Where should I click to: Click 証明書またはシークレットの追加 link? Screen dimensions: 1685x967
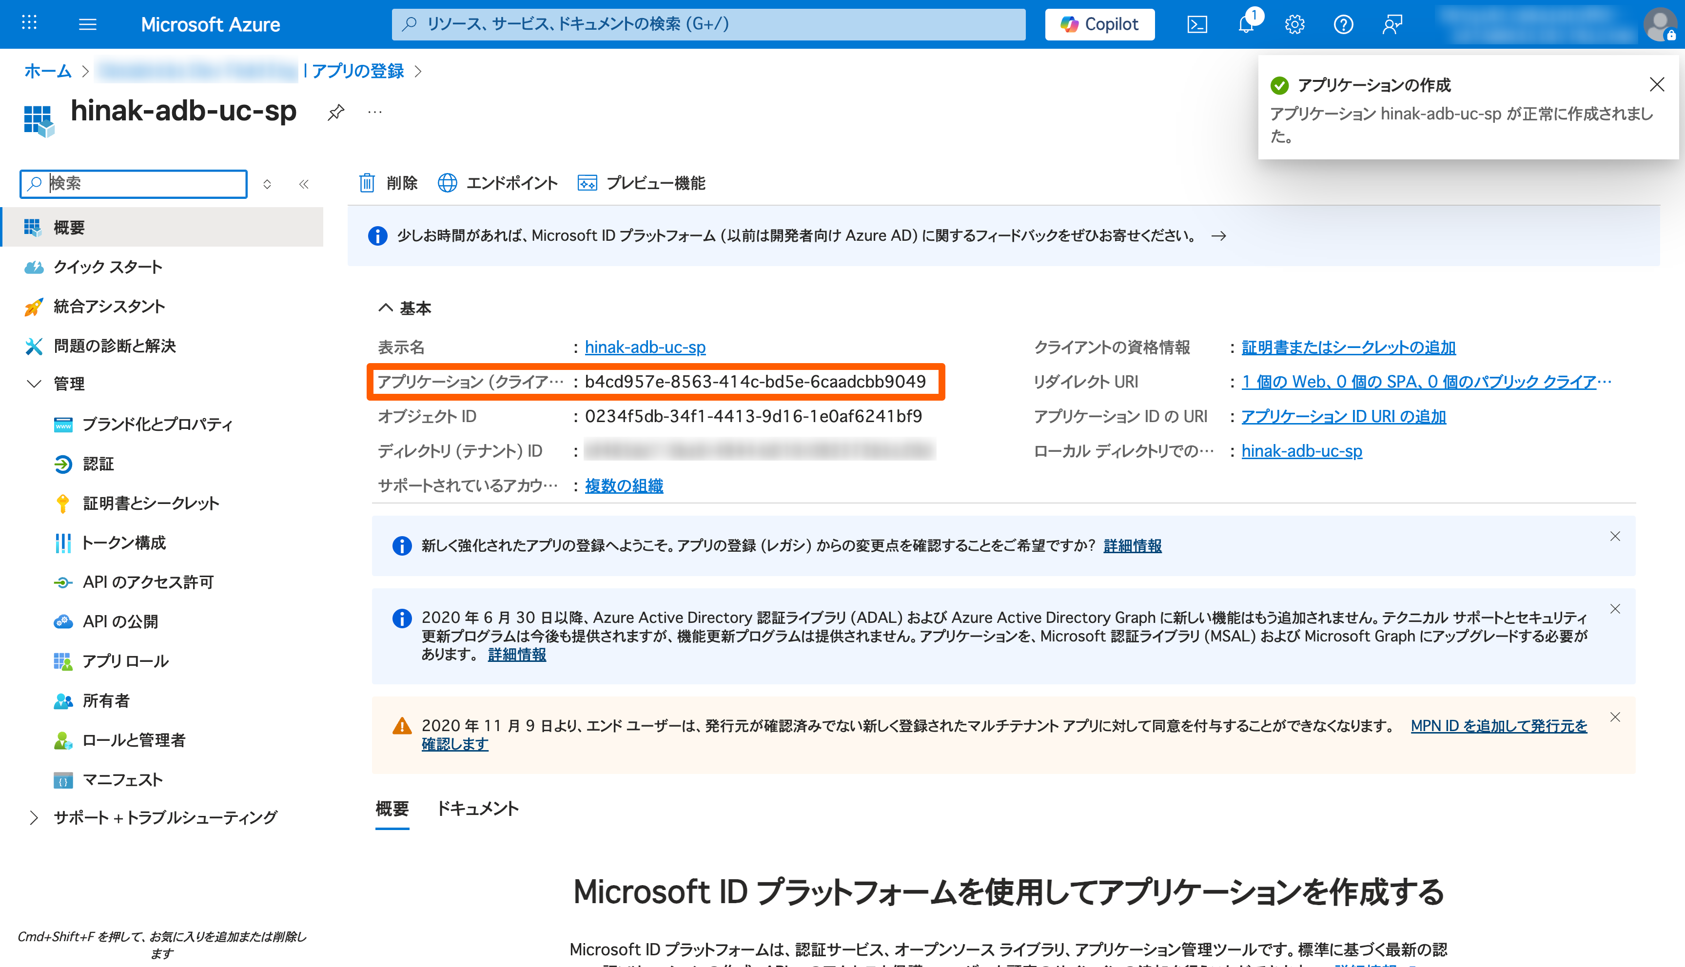pyautogui.click(x=1348, y=348)
